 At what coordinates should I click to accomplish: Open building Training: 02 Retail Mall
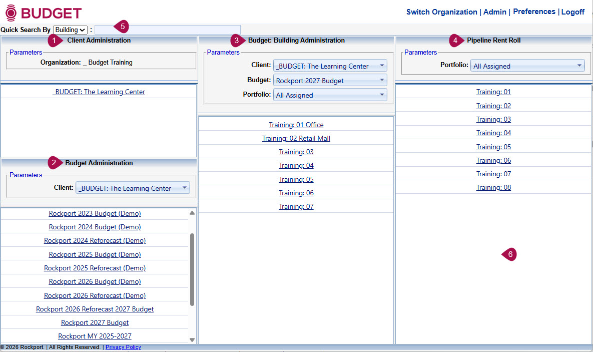pyautogui.click(x=296, y=138)
